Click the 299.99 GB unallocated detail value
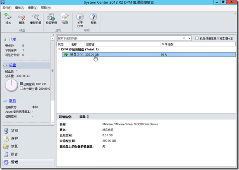239x170 pixels. pyautogui.click(x=109, y=141)
